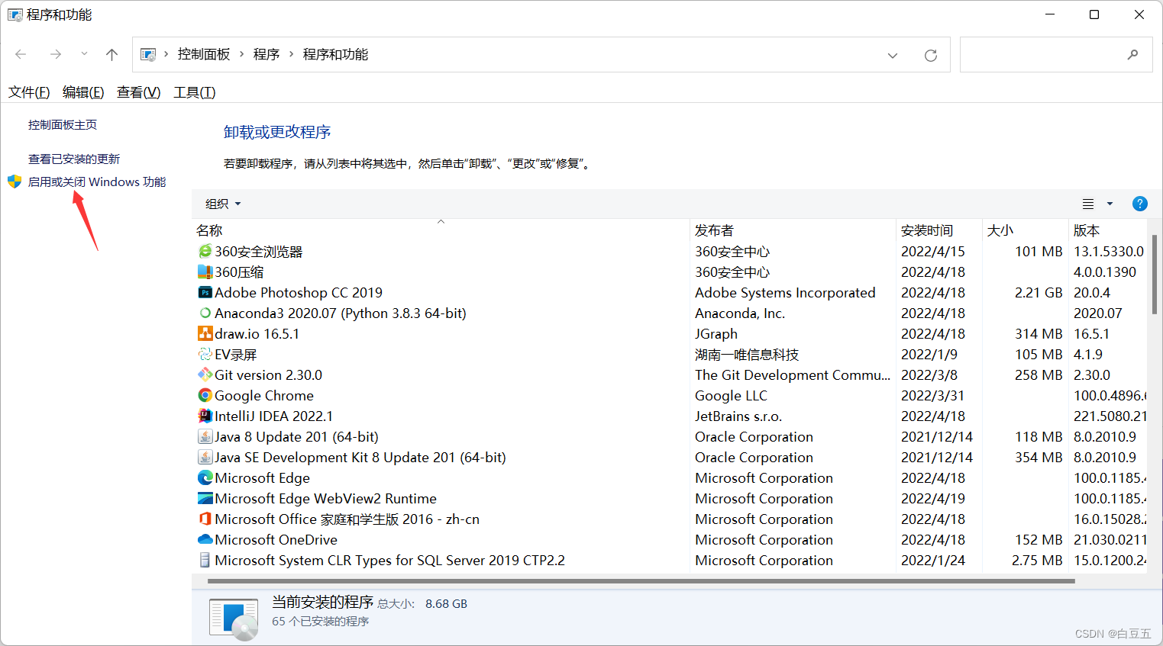
Task: Go forward with the right arrow
Action: click(55, 54)
